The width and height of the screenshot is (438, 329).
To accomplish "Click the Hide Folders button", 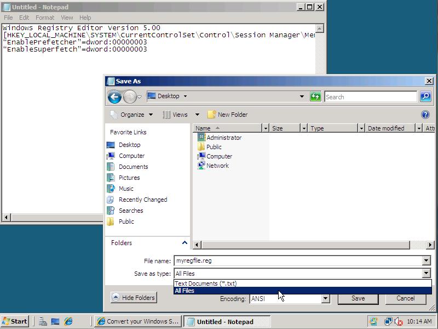I will 134,297.
